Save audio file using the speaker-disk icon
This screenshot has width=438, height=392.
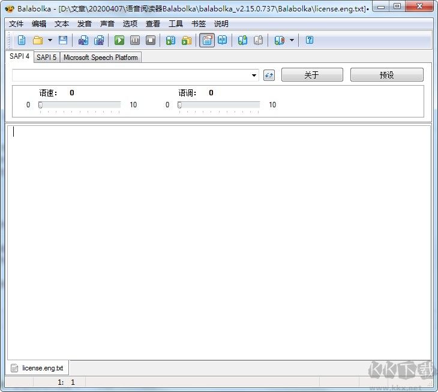[83, 40]
